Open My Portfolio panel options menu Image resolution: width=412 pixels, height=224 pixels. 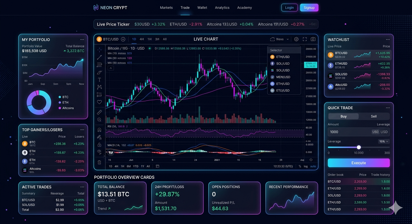(82, 40)
